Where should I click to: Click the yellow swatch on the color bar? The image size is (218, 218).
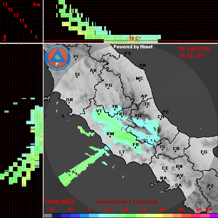pos(158,216)
